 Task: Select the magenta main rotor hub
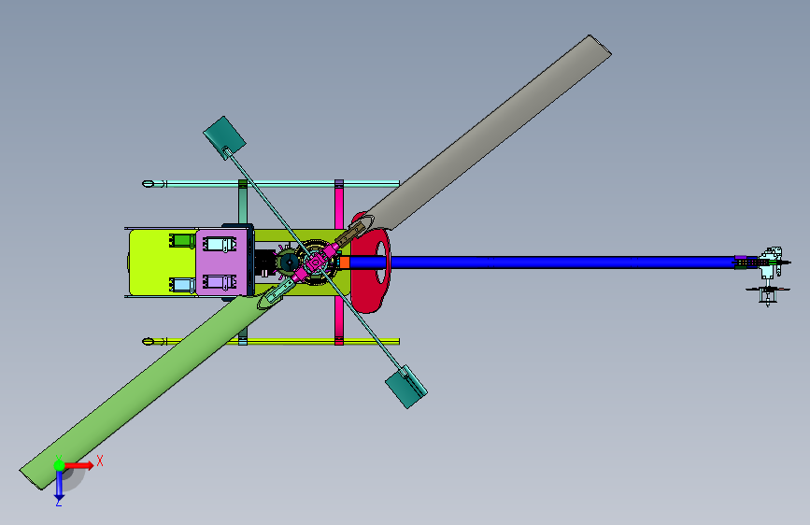(x=315, y=263)
